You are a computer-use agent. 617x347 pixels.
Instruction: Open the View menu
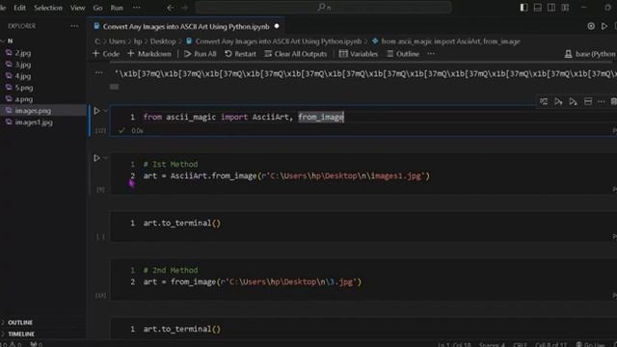click(x=77, y=8)
